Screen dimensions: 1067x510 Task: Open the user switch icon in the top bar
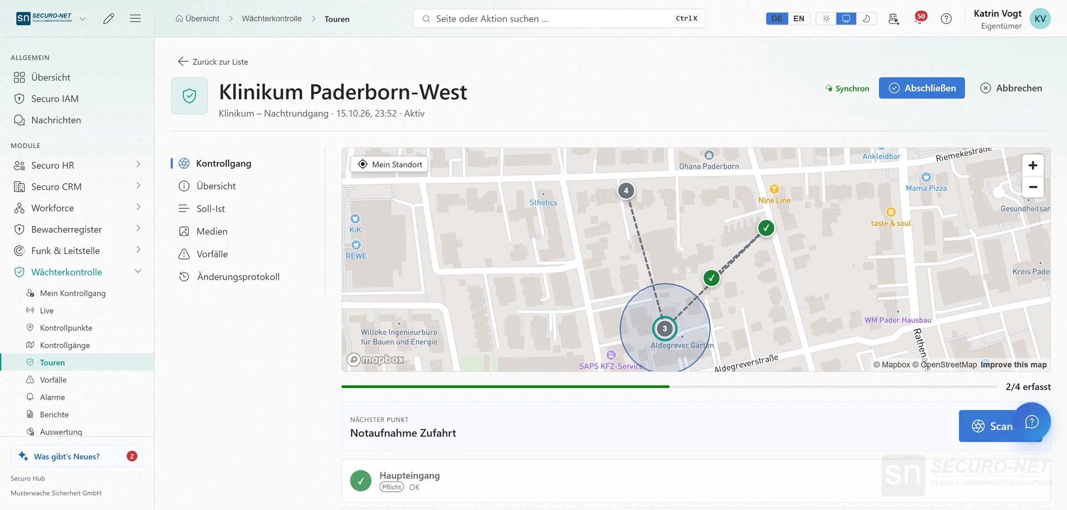tap(893, 18)
